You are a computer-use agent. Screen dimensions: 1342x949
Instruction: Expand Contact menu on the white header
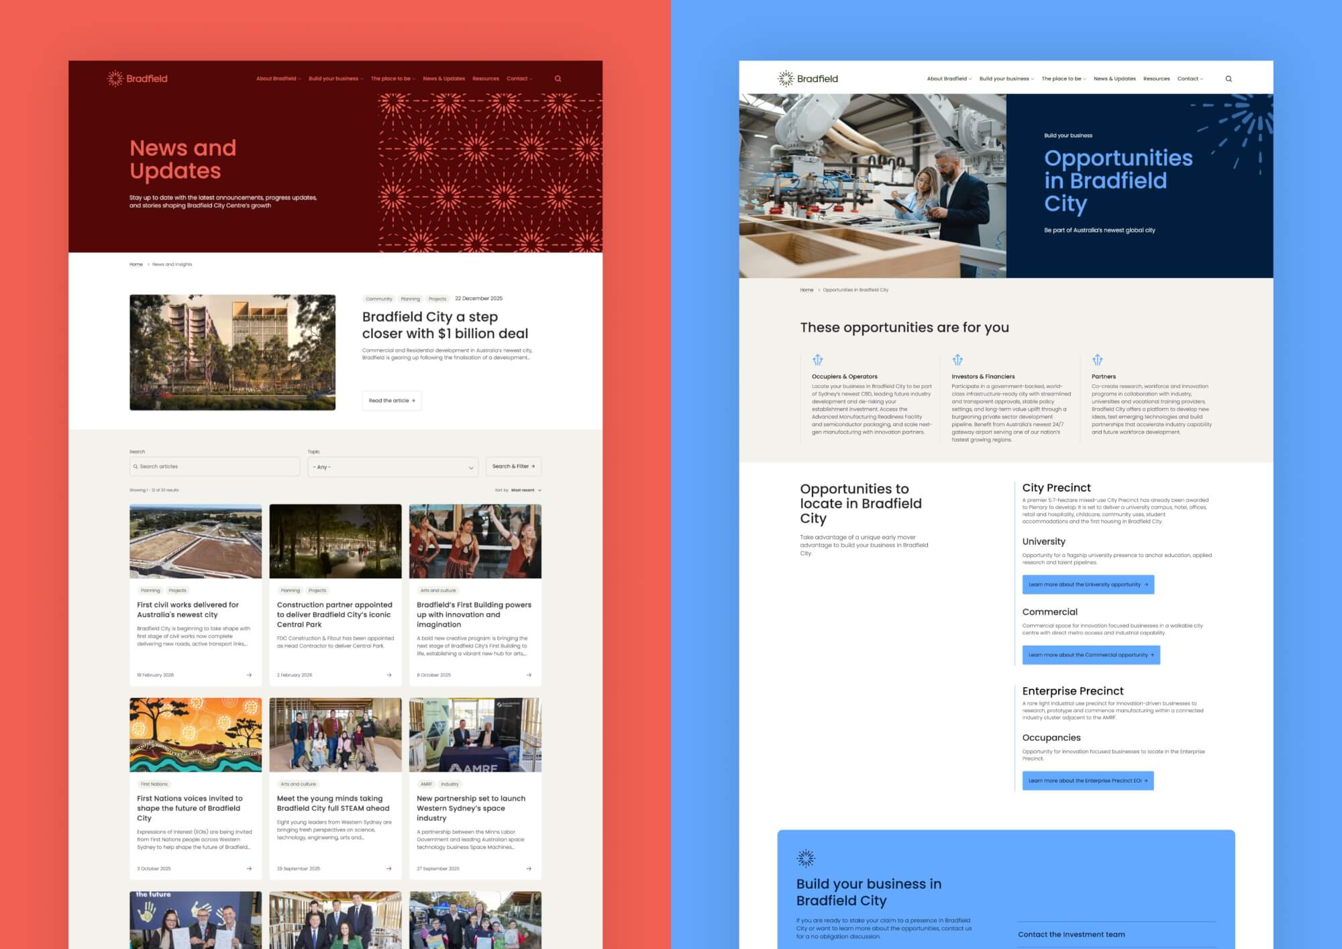tap(1190, 79)
